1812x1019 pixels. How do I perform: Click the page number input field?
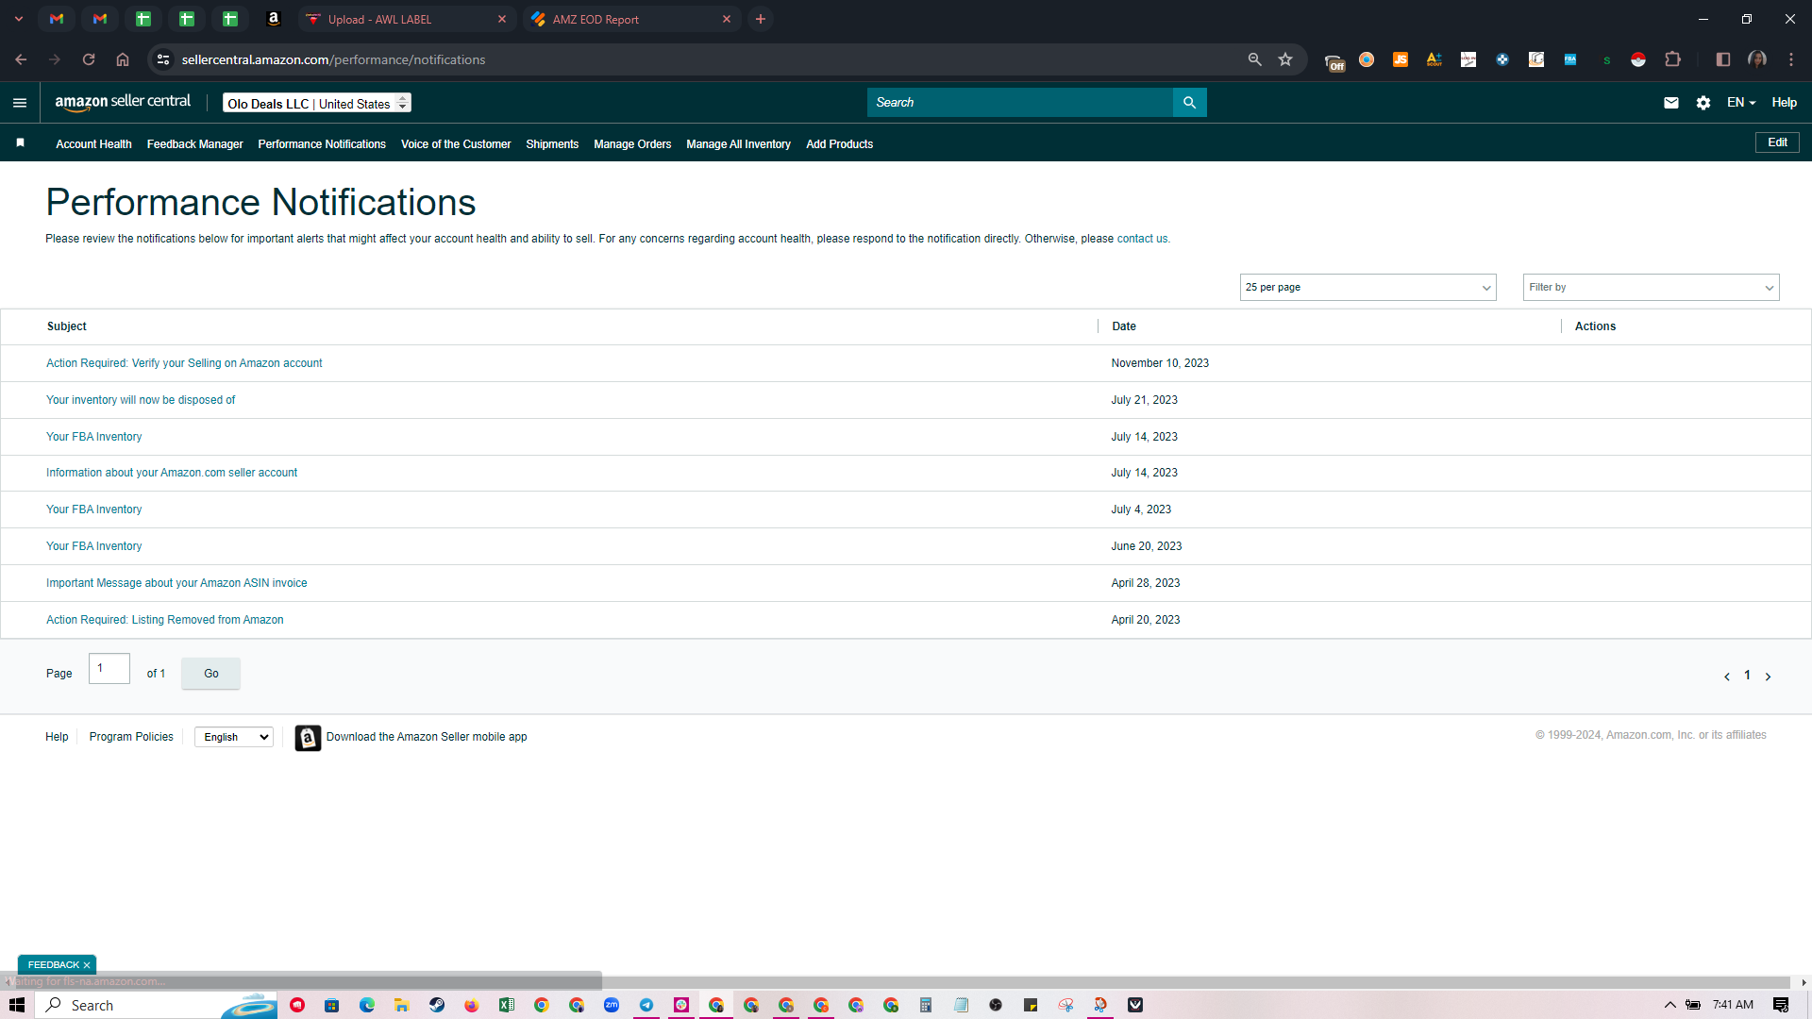[x=109, y=669]
